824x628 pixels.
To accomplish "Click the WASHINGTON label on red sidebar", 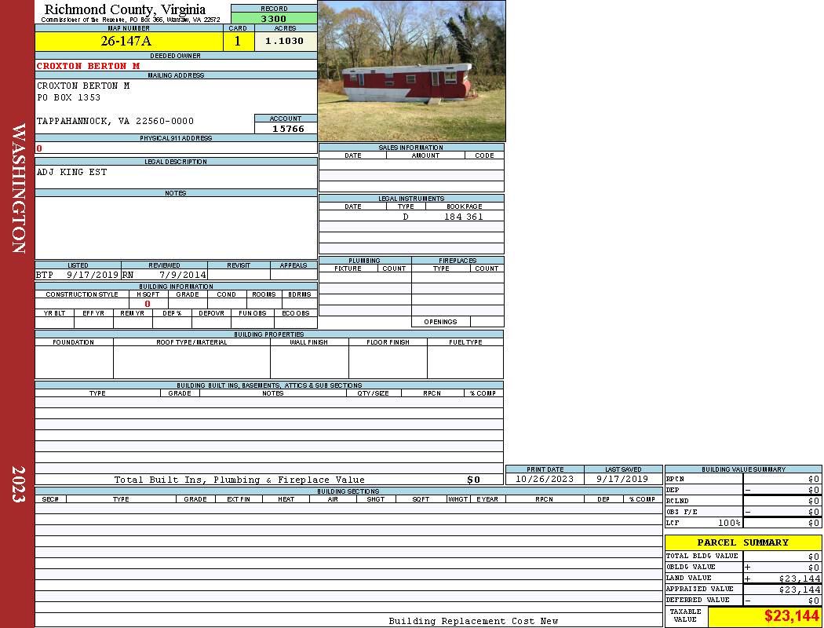I will [x=19, y=188].
